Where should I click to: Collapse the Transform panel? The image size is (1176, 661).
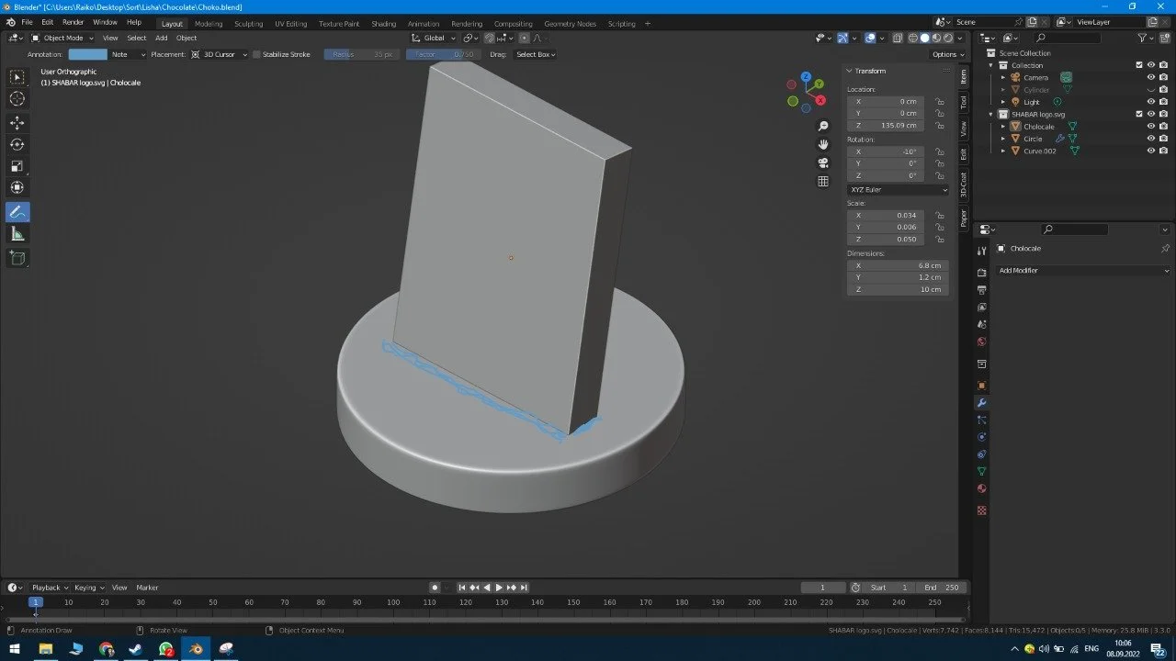coord(851,71)
